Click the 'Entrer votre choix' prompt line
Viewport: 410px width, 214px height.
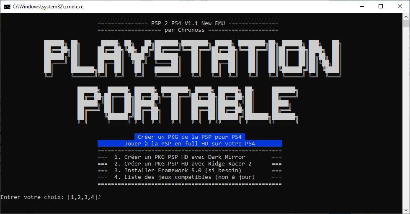tap(50, 197)
